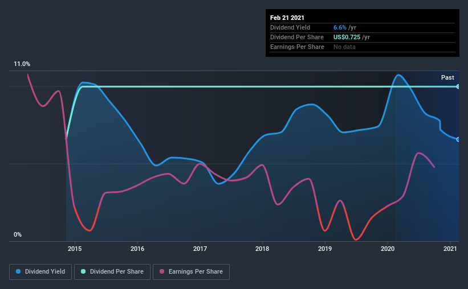Screen dimensions: 468x289
Task: Click the 2021 label on the x-axis
Action: click(x=450, y=249)
